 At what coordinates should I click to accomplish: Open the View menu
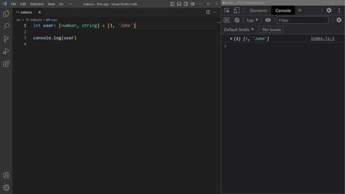coord(51,4)
